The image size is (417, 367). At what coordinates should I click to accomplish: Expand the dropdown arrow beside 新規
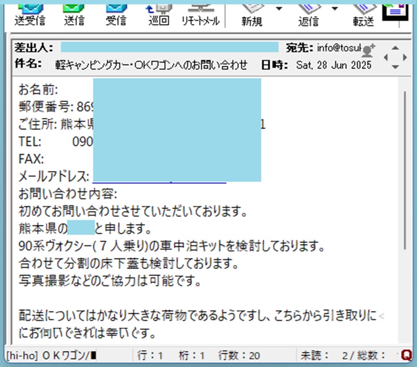point(279,9)
